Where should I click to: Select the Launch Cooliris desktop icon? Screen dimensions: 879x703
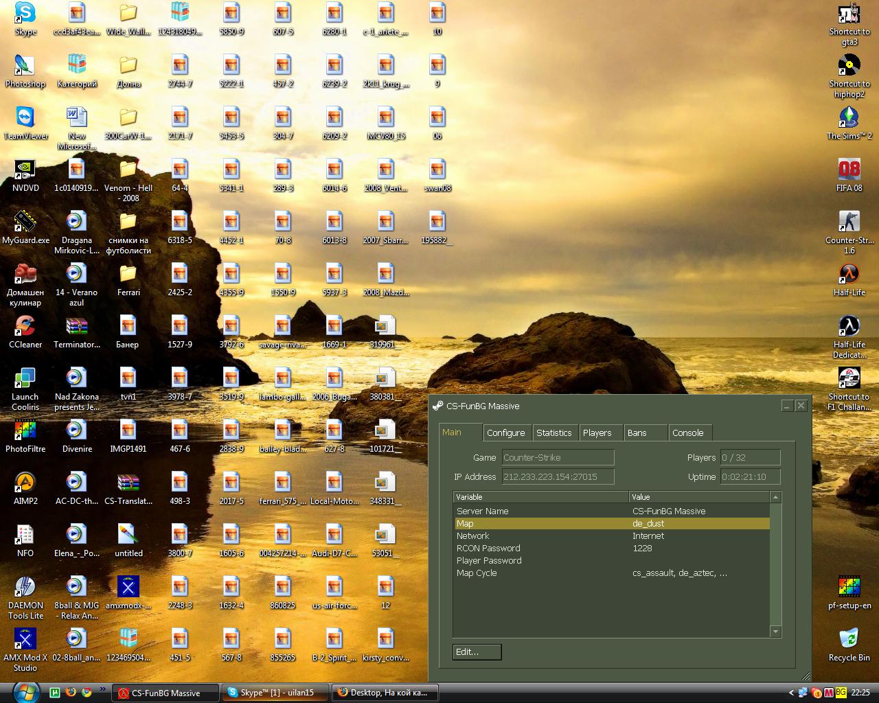(x=25, y=389)
